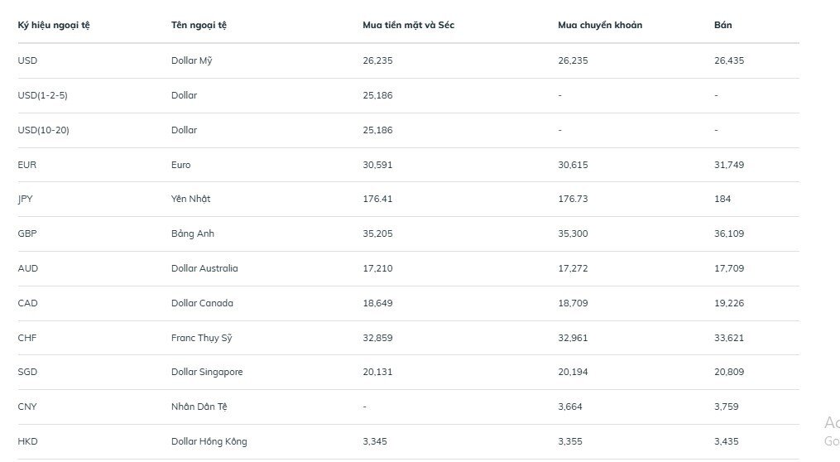
Task: Select HKD transfer rate 3,355
Action: [x=570, y=441]
